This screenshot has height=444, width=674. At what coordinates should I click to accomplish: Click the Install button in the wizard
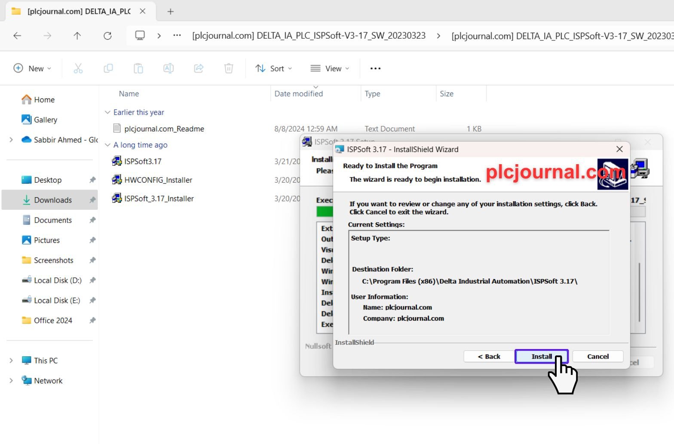click(x=542, y=356)
